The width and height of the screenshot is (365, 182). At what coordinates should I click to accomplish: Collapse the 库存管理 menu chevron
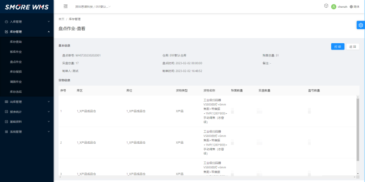tap(48, 32)
